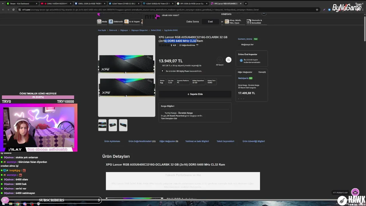Click the main XPG RAM product image

click(127, 76)
